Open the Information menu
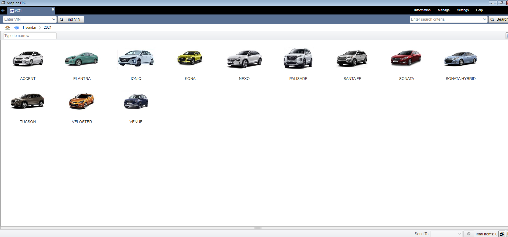Viewport: 508px width, 237px height. pos(422,10)
